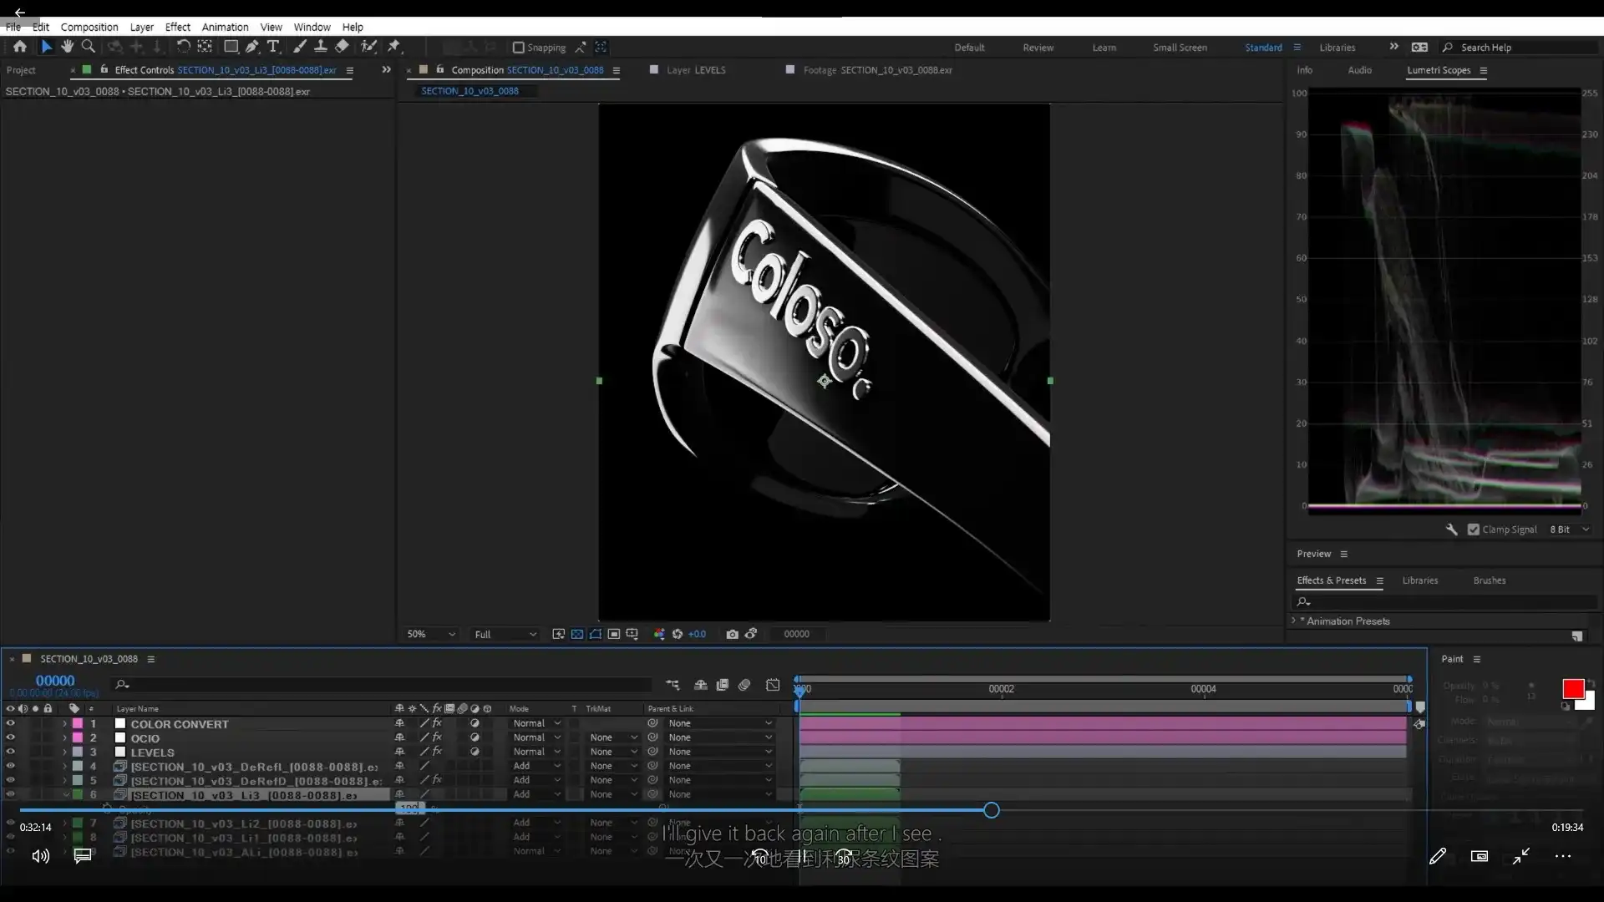1604x902 pixels.
Task: Select the Type tool
Action: pyautogui.click(x=272, y=47)
